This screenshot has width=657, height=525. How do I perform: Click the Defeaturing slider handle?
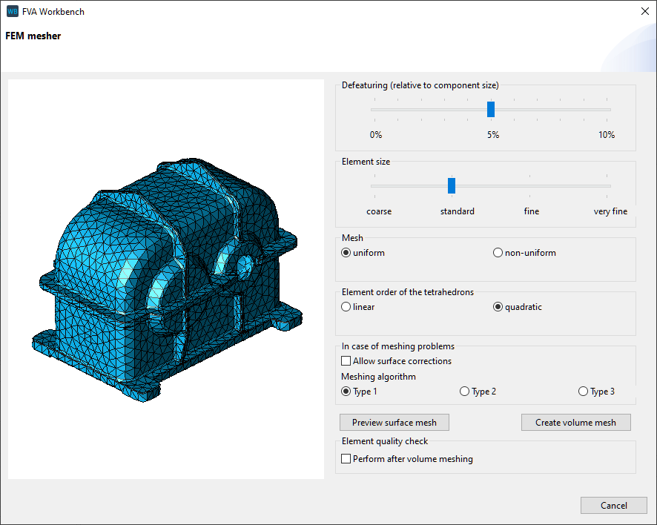click(x=491, y=110)
